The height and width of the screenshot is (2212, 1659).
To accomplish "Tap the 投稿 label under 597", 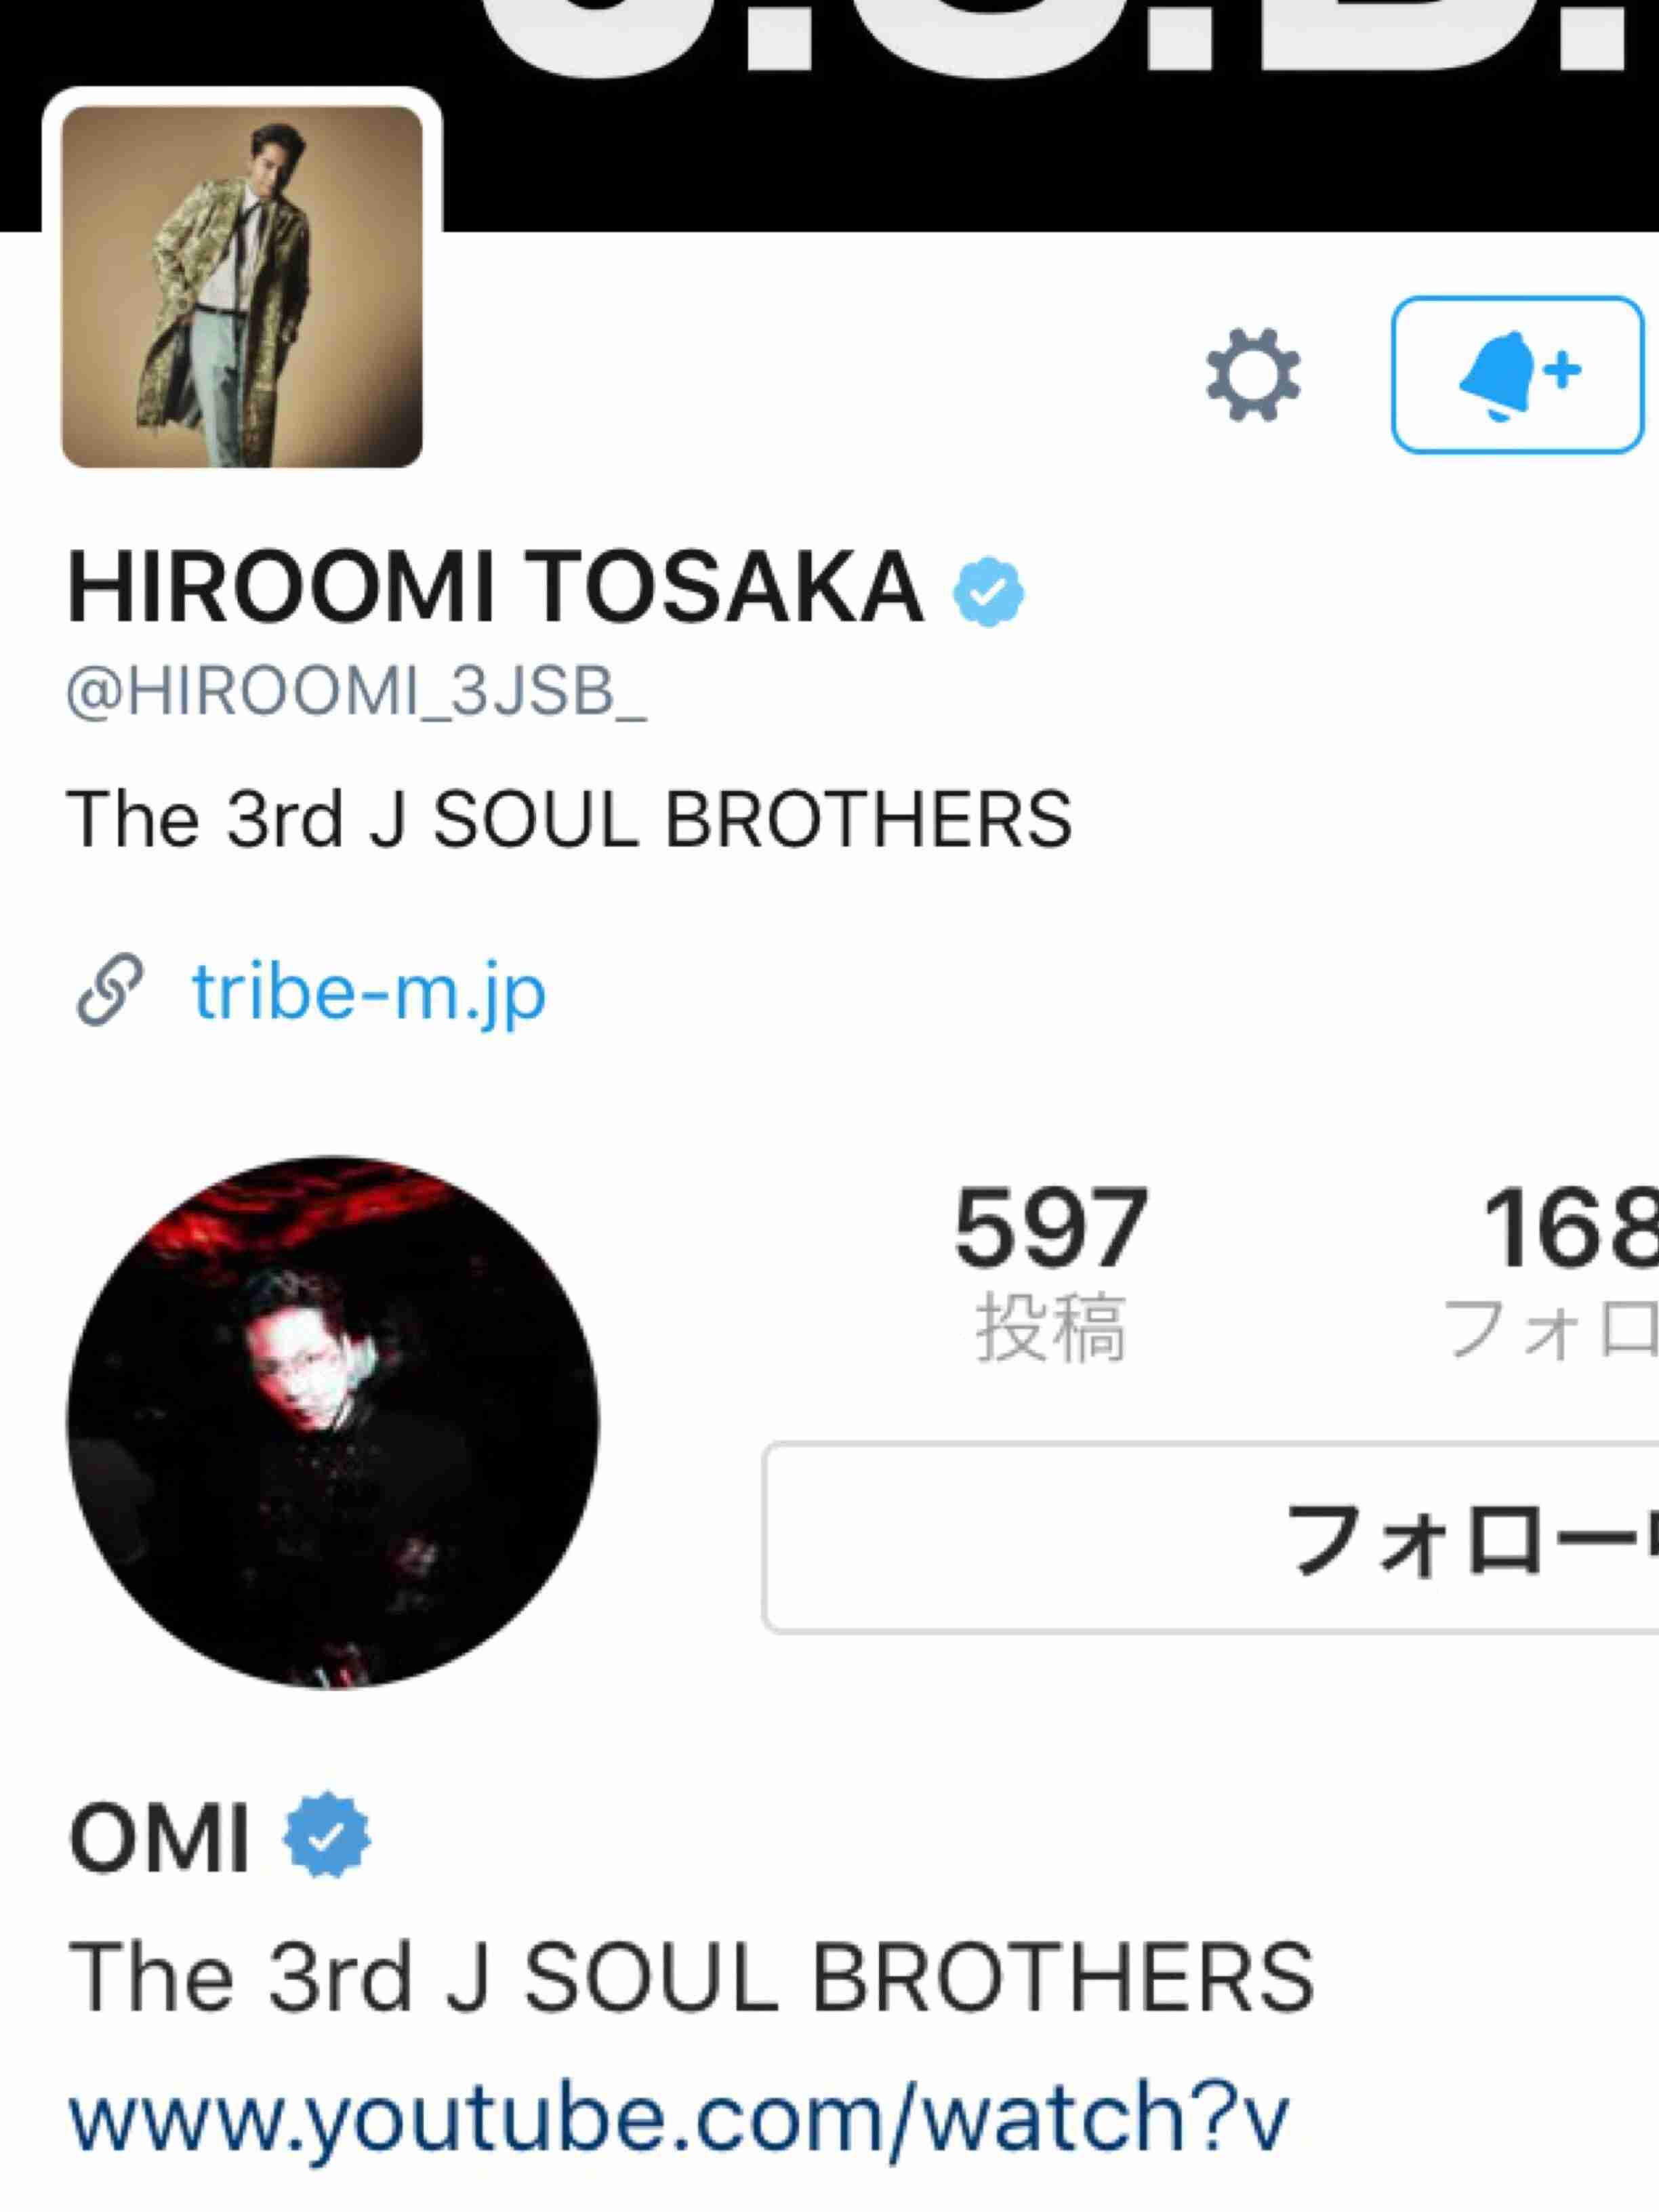I will coord(1050,1327).
